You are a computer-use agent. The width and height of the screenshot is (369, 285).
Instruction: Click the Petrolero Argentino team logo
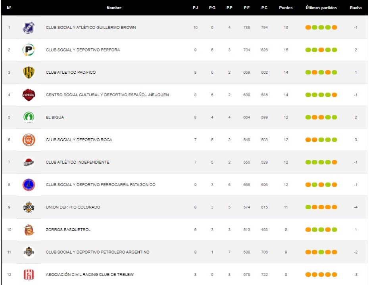[29, 252]
